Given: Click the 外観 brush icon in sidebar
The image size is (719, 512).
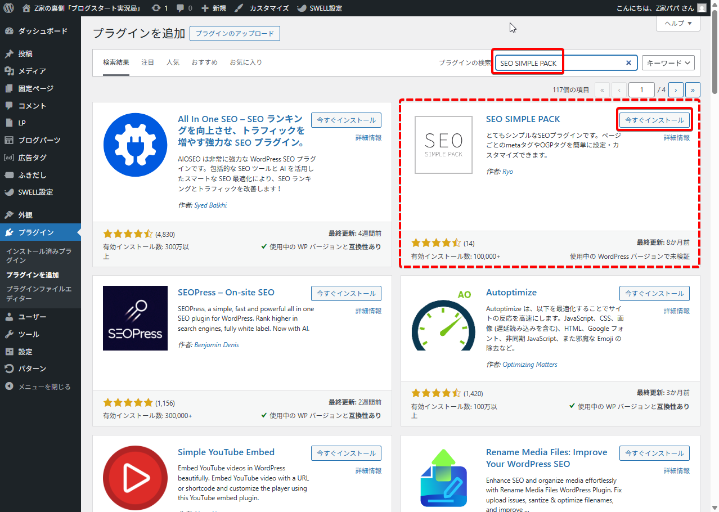Looking at the screenshot, I should click(9, 215).
